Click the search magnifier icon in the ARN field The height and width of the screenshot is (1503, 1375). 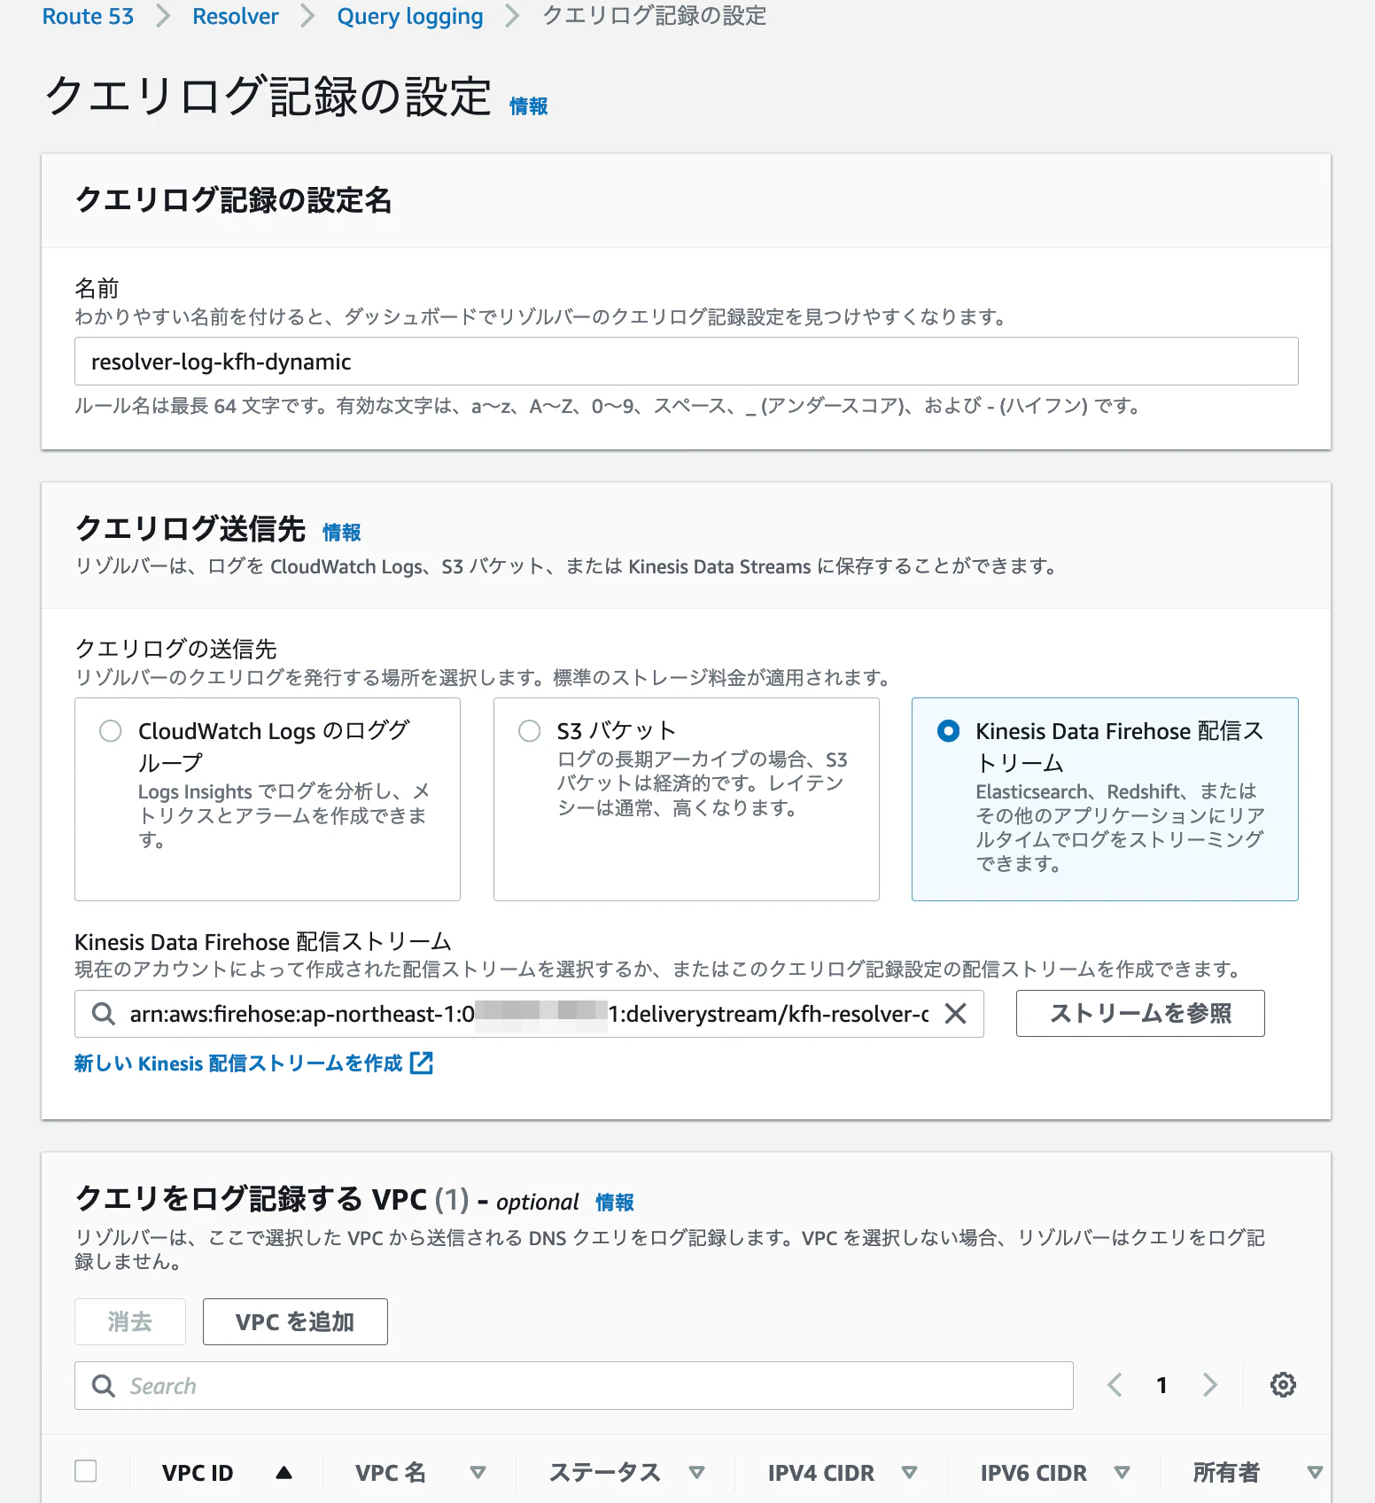pyautogui.click(x=104, y=1014)
